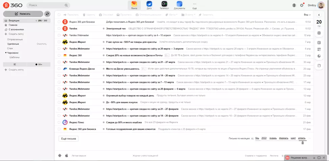Open the Метка label dropdown

pyautogui.click(x=171, y=15)
